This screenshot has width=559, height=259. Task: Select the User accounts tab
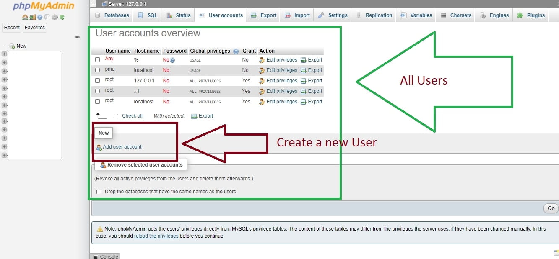tap(221, 15)
